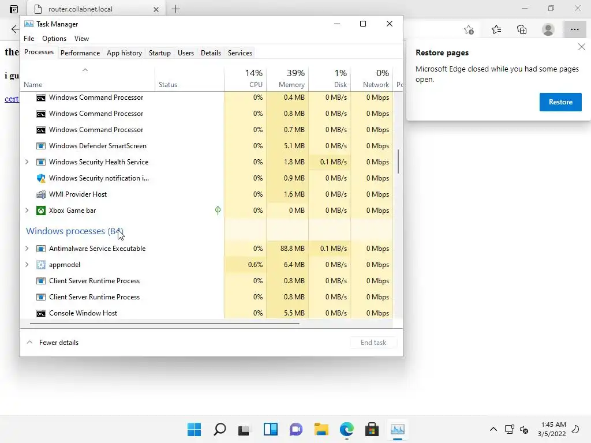Open File Explorer from the taskbar
The height and width of the screenshot is (443, 591).
[x=321, y=429]
